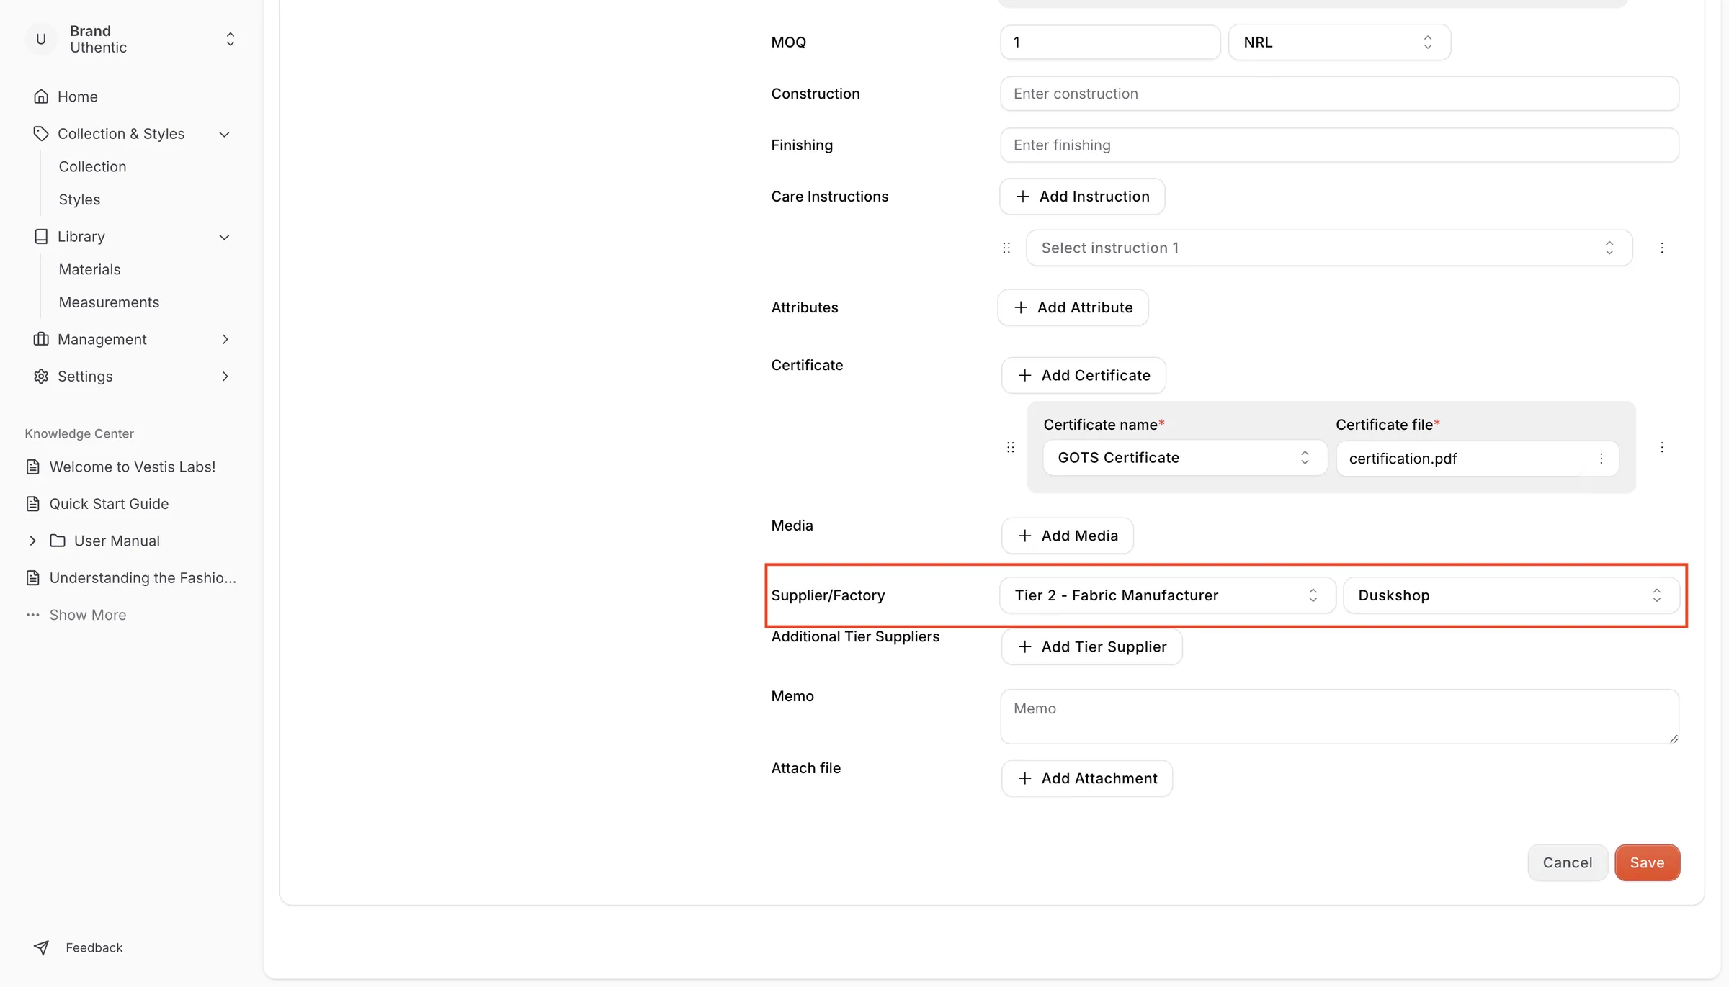
Task: Click the Library book icon
Action: tap(41, 237)
